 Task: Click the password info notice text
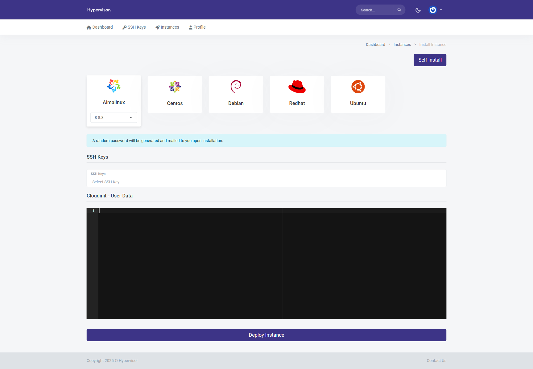point(158,141)
